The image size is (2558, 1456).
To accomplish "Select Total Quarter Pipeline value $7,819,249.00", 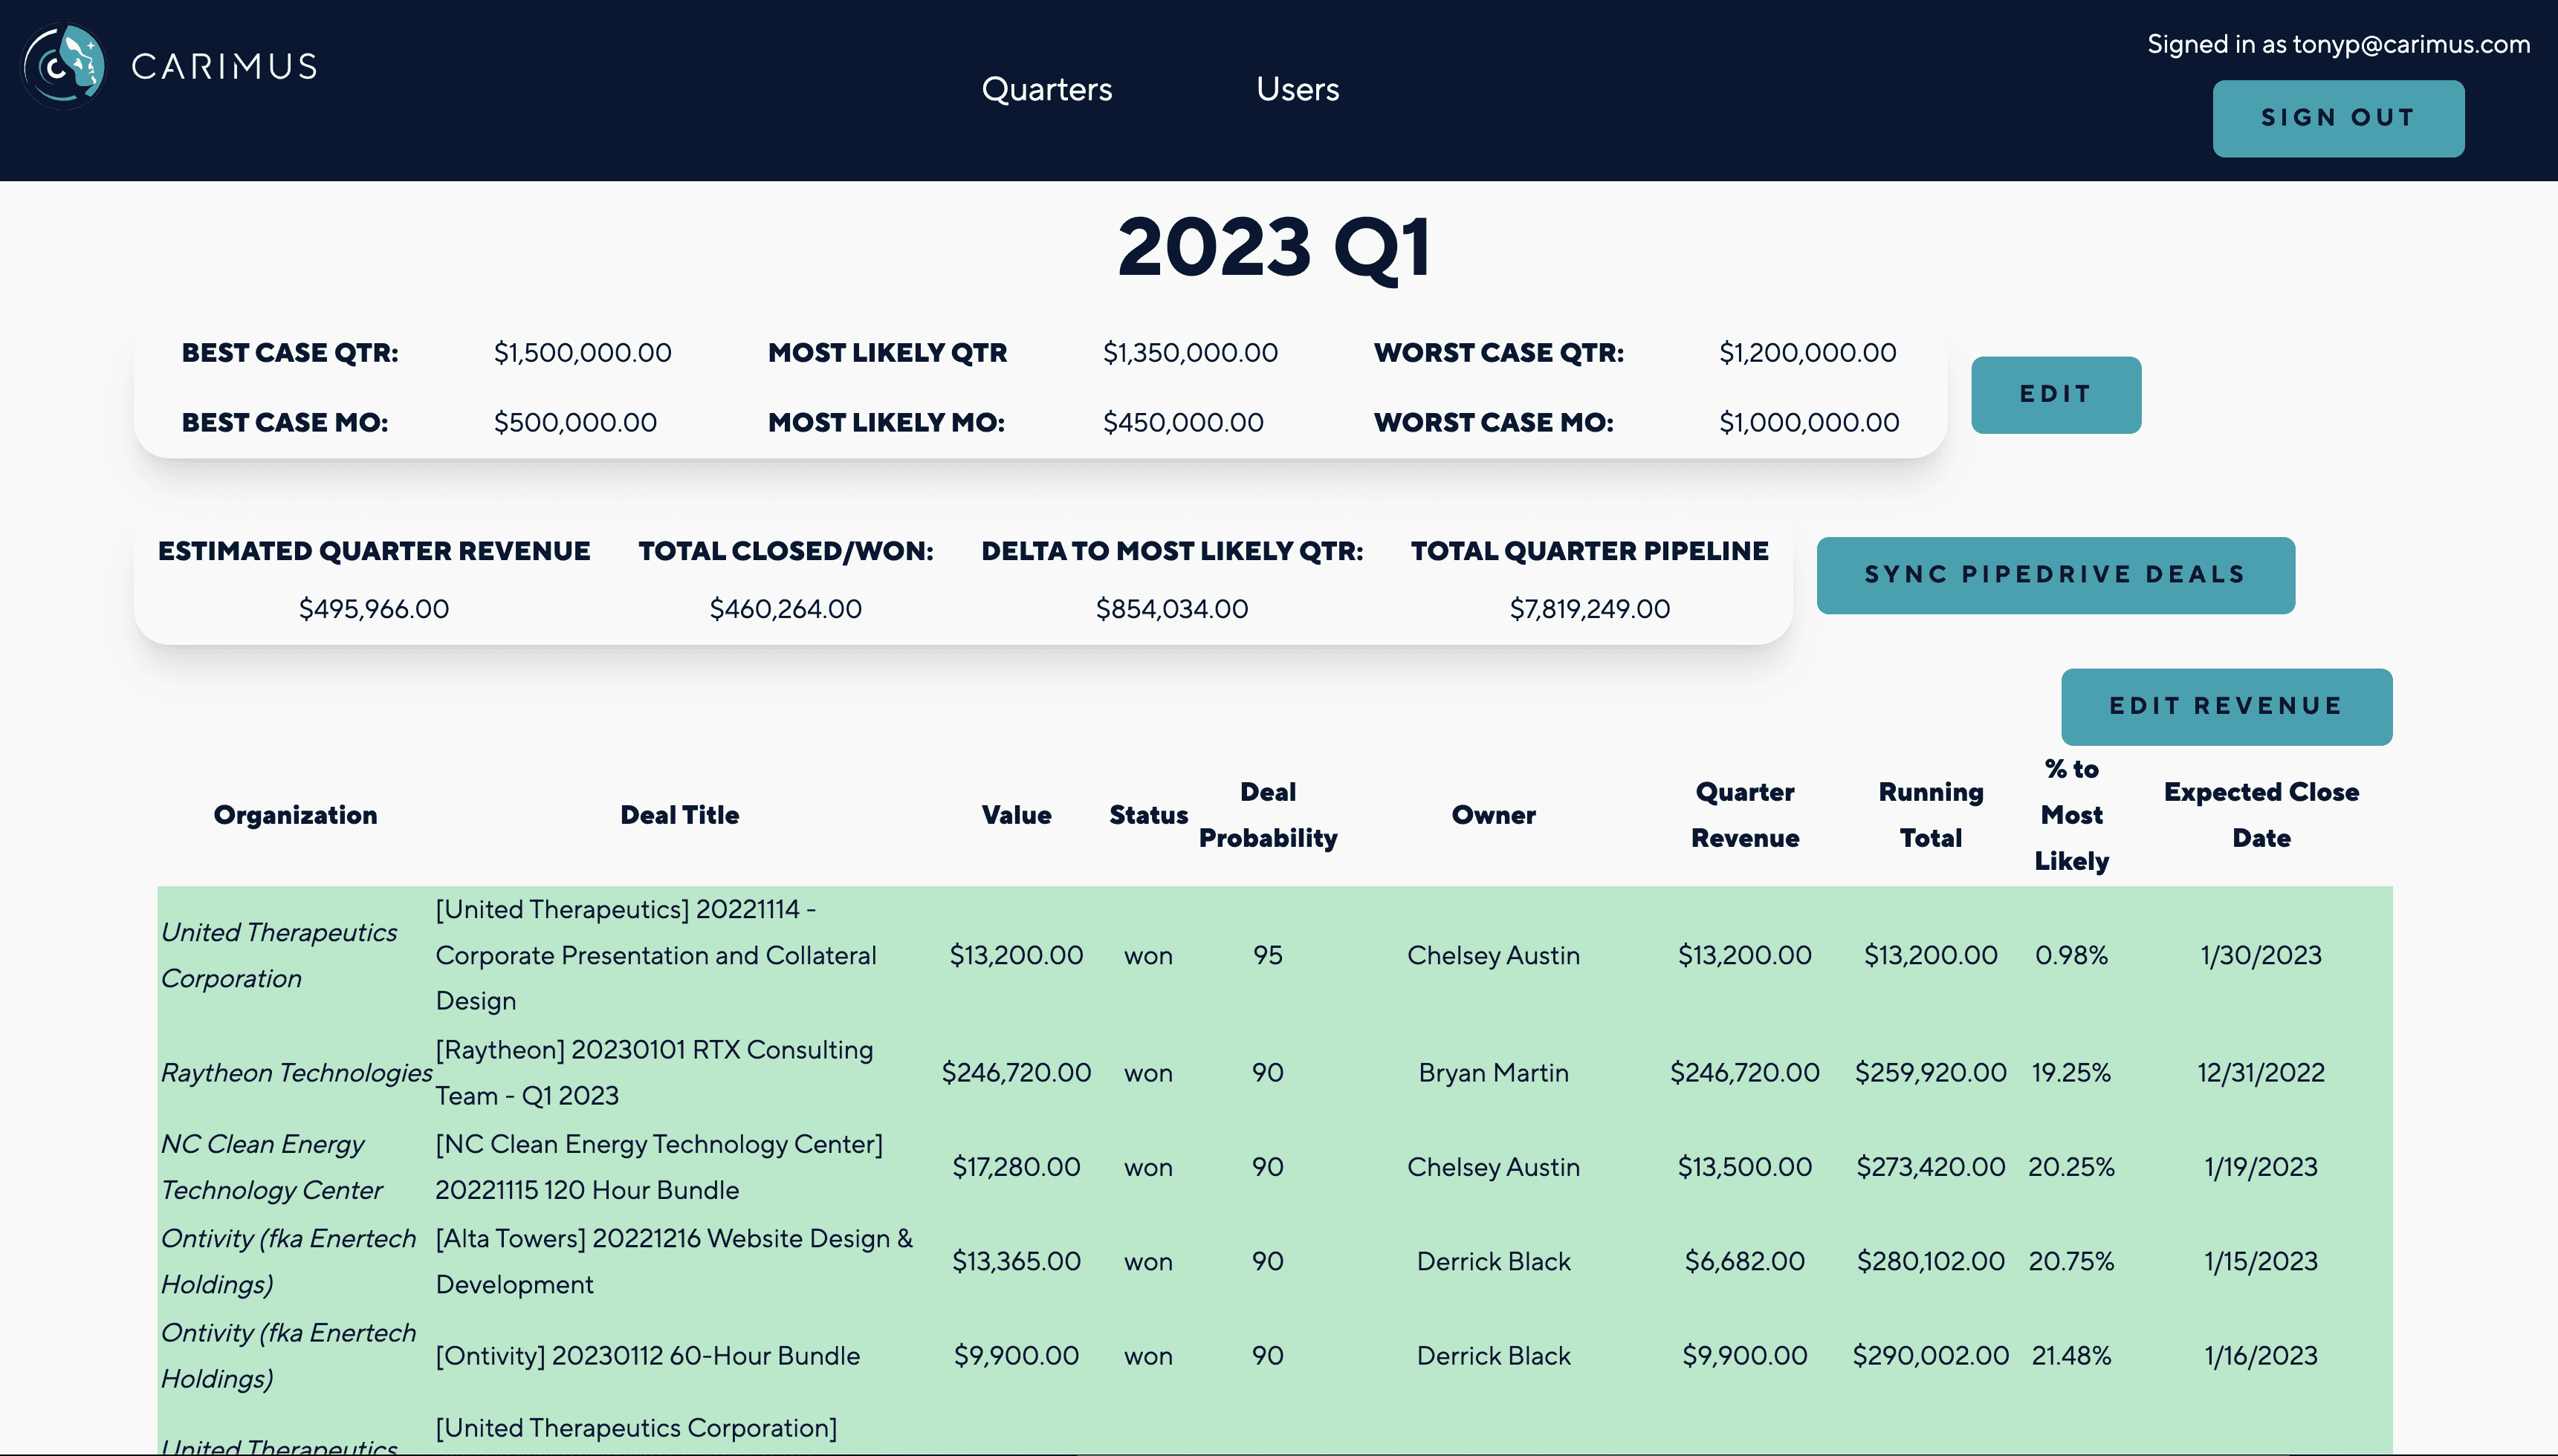I will [x=1590, y=608].
